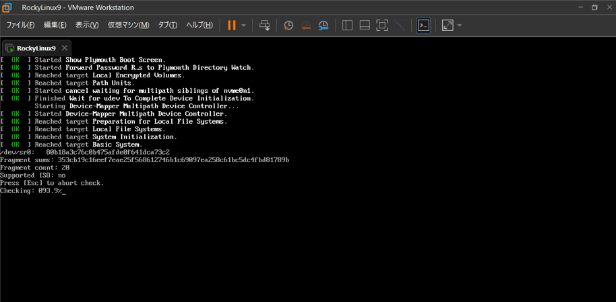Click the 'Checking: 093.9%' progress text
The image size is (616, 302).
31,191
